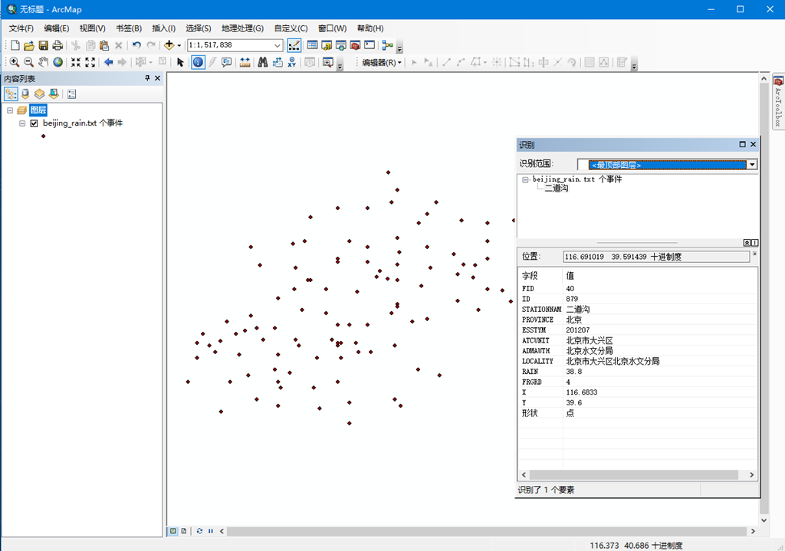Open the 编辑(E) menu

pos(57,28)
